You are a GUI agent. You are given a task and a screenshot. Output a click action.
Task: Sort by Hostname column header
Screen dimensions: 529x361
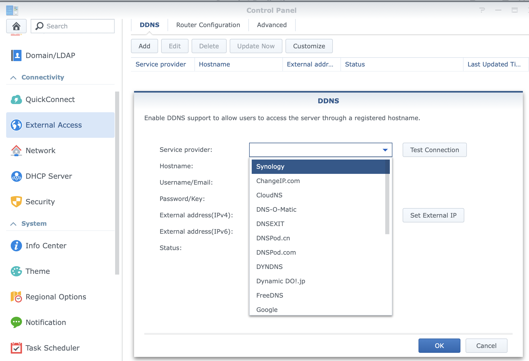click(x=238, y=64)
